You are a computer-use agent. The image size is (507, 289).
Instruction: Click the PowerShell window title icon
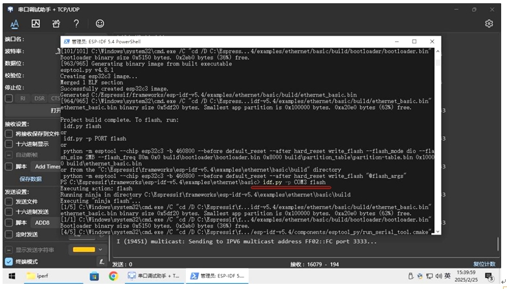(67, 41)
